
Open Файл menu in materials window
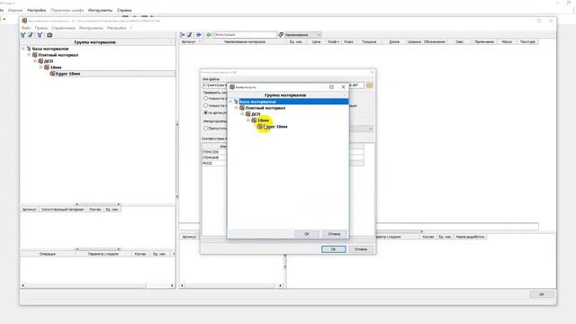click(x=26, y=28)
